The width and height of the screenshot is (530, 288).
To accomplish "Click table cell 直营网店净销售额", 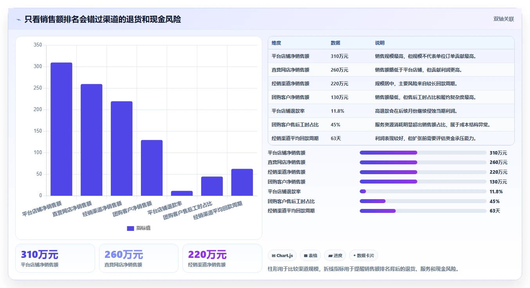I will pos(290,70).
